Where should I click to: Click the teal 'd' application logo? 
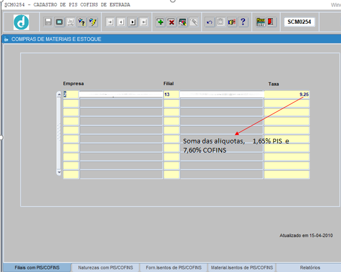(21, 22)
